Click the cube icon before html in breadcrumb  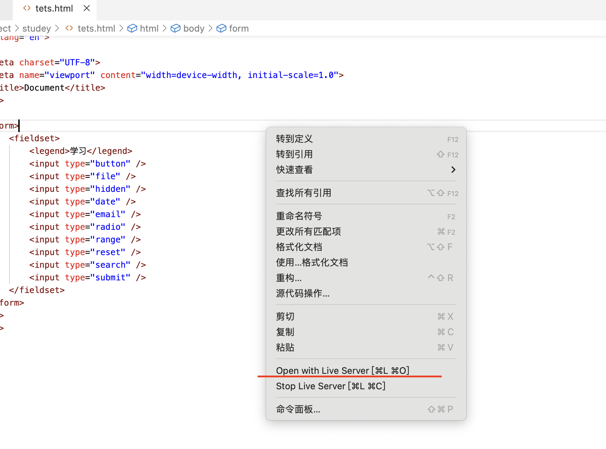[132, 28]
